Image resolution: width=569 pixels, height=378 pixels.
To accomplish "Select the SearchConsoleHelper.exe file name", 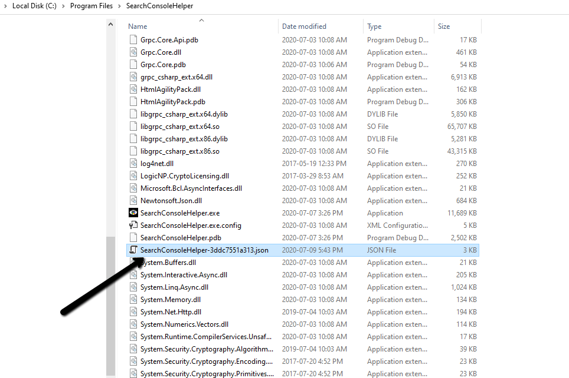I will pos(180,213).
